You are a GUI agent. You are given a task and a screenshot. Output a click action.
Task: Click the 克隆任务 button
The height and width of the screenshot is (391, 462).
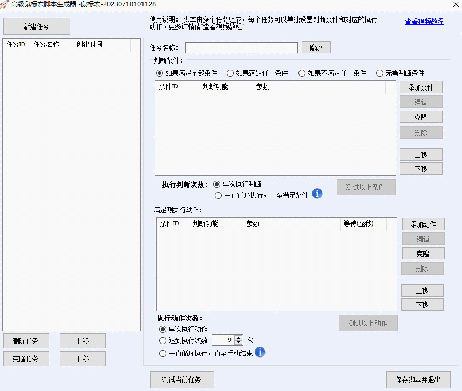point(26,358)
